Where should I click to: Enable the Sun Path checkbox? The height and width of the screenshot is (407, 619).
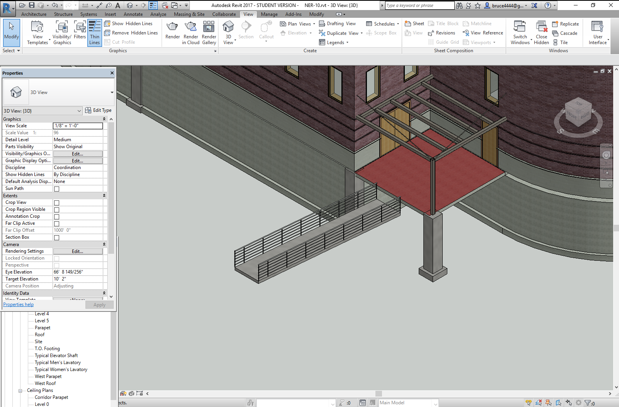(56, 188)
